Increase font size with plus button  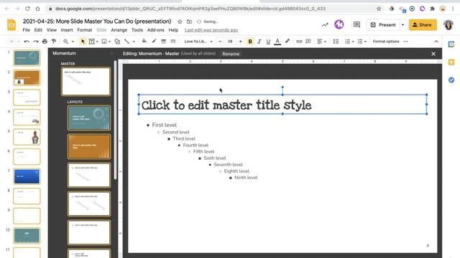coord(240,42)
